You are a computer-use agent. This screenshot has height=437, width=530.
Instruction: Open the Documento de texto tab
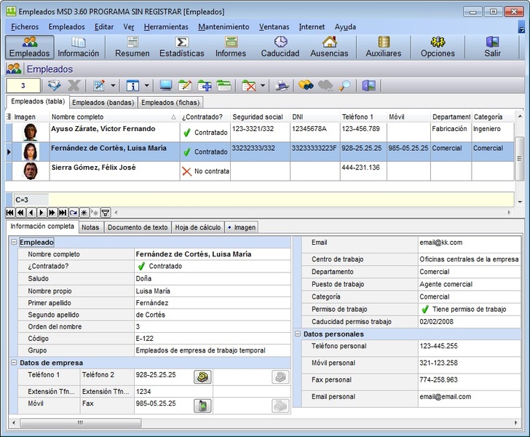(138, 227)
